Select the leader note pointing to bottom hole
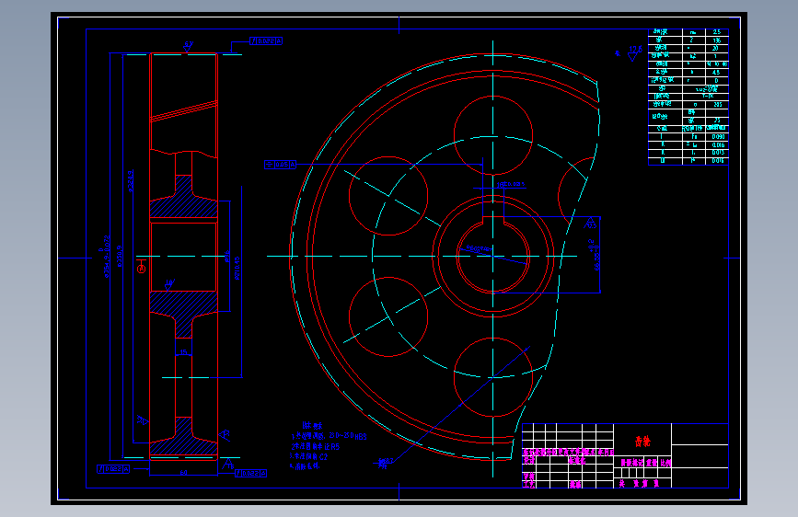Screen dimensions: 798x517 coord(387,463)
